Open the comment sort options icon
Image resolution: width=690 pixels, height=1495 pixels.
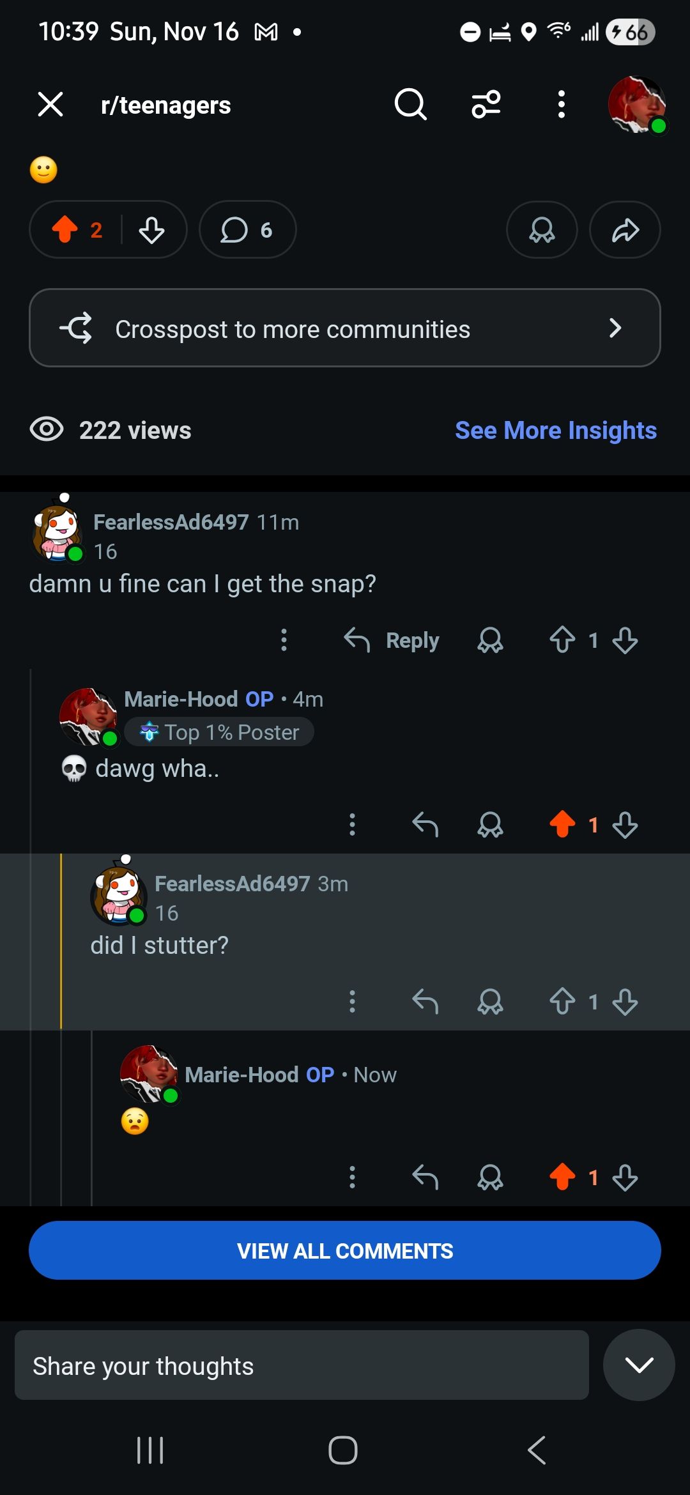click(486, 104)
